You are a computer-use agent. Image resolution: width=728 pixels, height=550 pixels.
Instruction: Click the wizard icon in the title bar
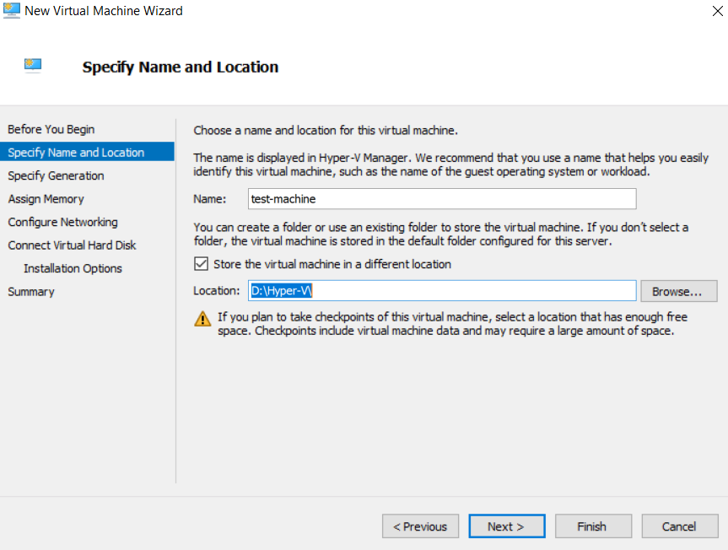point(12,12)
